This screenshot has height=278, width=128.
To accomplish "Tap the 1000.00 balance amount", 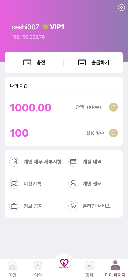I will coord(31,108).
